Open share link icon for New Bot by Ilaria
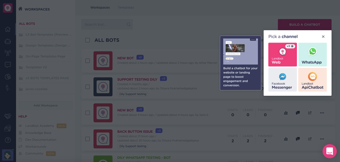340x162 pixels. click(310, 113)
